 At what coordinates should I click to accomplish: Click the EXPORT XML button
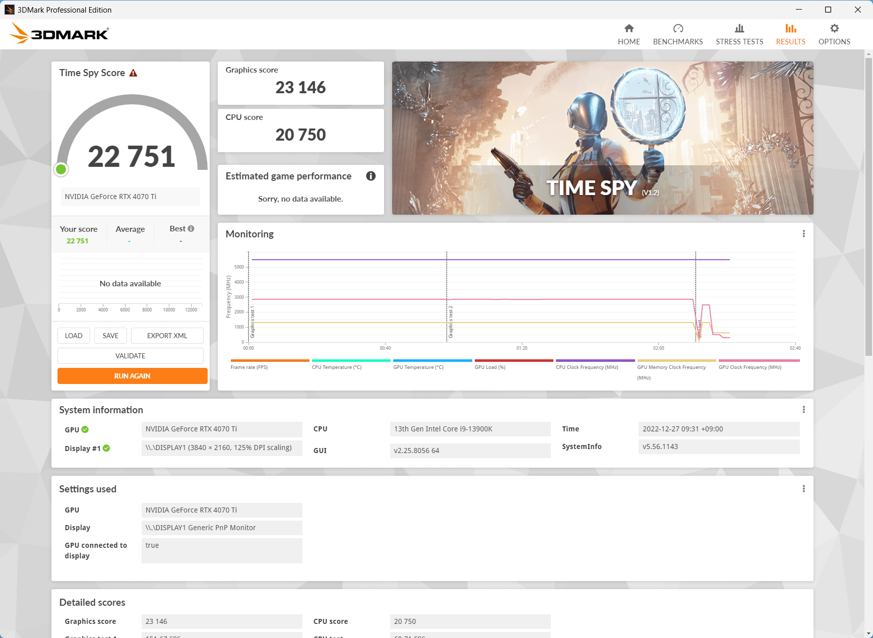(x=167, y=336)
